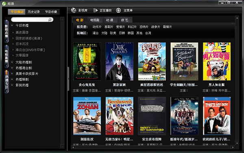Image resolution: width=244 pixels, height=153 pixels.
Task: Click the search magnifier icon
Action: coord(50,19)
